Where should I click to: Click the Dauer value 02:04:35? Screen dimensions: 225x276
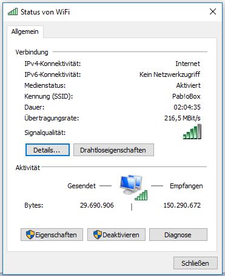[187, 107]
